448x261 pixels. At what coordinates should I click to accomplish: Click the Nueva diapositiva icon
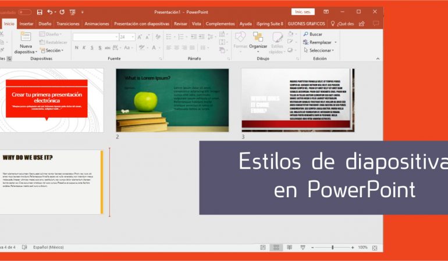tap(26, 37)
